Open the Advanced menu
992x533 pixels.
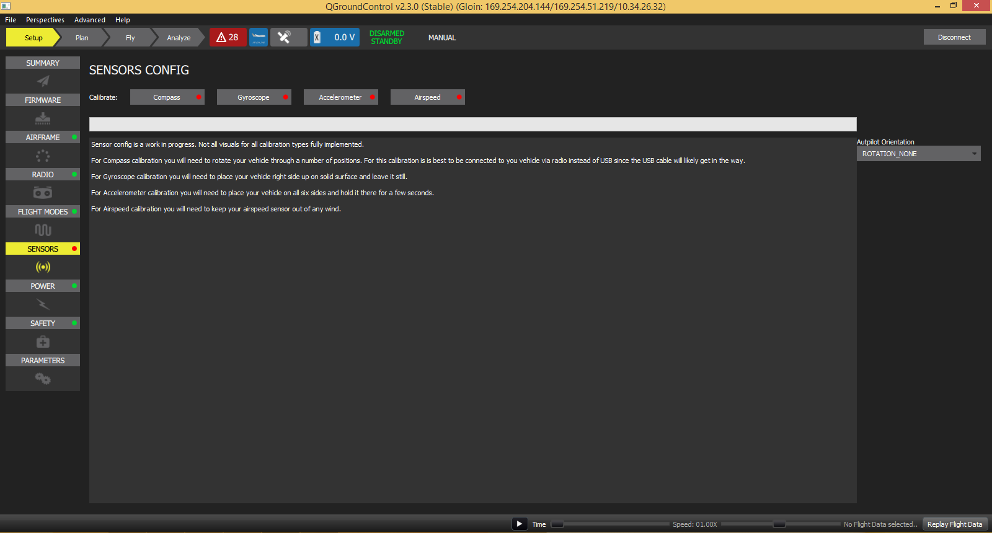click(90, 20)
